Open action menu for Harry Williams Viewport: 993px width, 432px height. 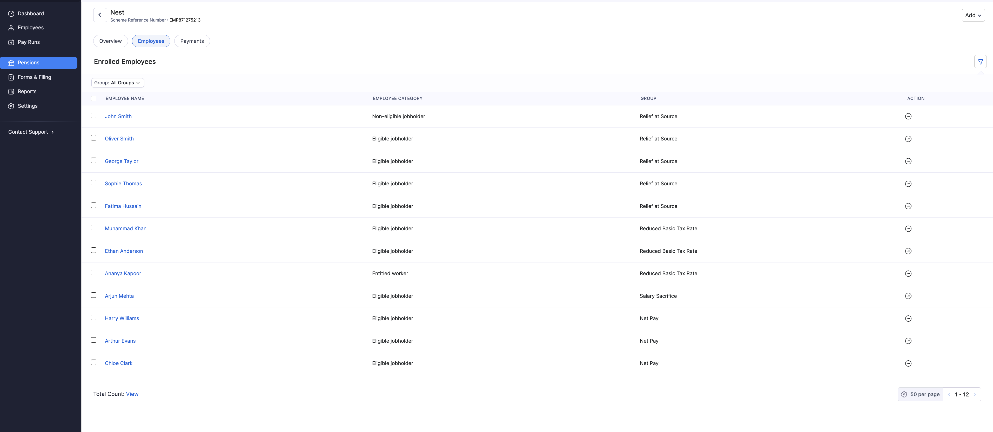click(x=908, y=319)
